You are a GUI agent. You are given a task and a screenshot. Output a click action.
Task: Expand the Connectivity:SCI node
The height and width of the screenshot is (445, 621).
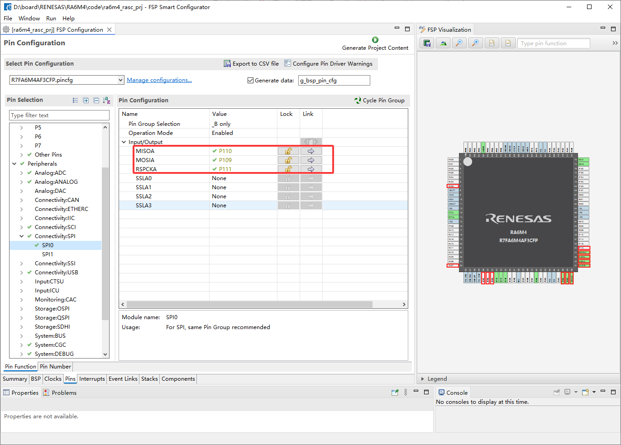point(22,227)
